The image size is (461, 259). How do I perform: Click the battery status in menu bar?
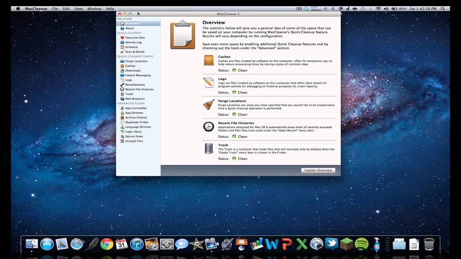click(x=399, y=9)
